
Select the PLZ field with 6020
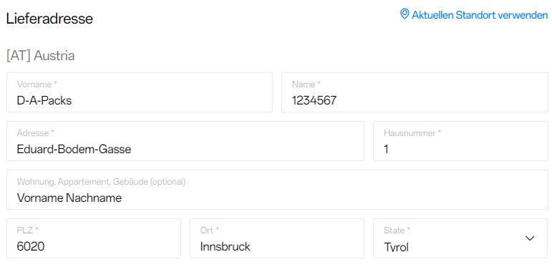(x=94, y=238)
